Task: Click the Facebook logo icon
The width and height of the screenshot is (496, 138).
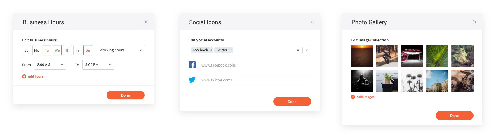Action: 192,65
